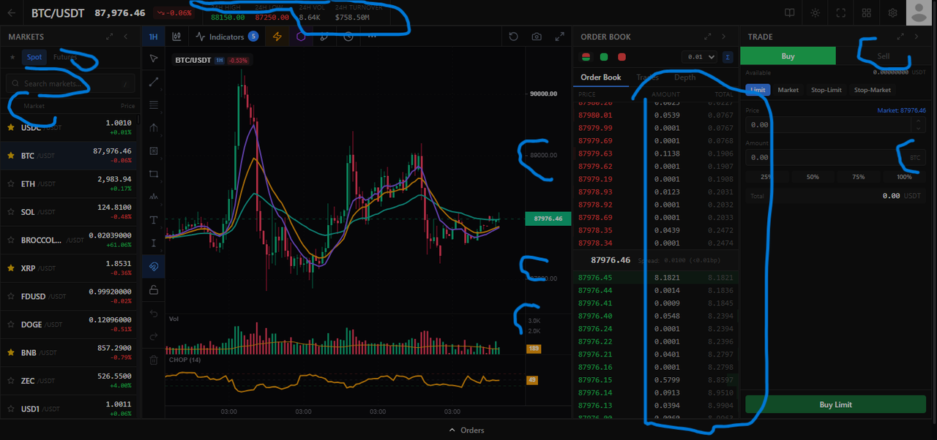Switch to the Order Book tab

[x=600, y=77]
